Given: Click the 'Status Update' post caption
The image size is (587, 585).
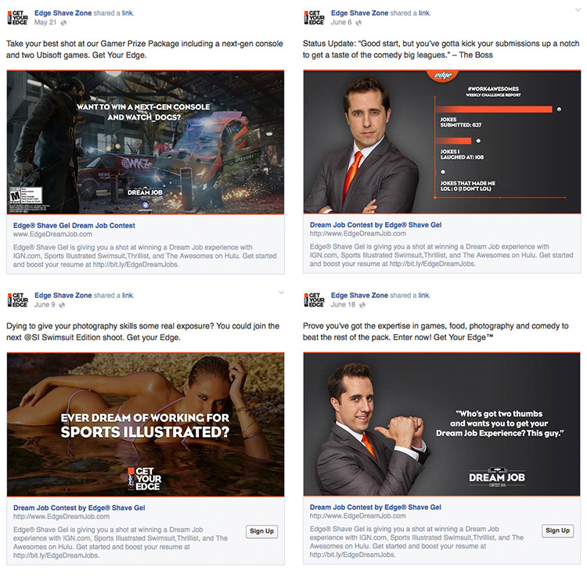Looking at the screenshot, I should [441, 49].
